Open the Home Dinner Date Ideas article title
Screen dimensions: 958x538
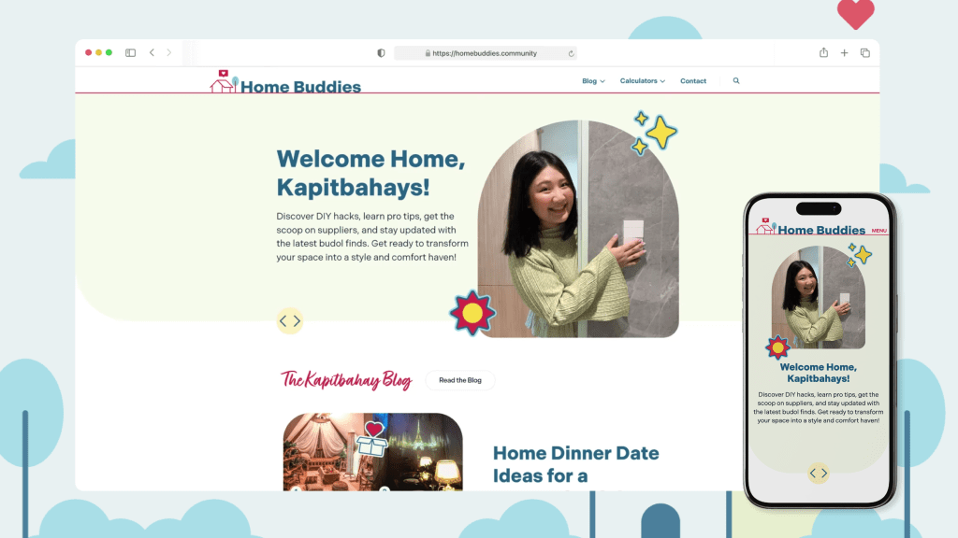[x=575, y=464]
